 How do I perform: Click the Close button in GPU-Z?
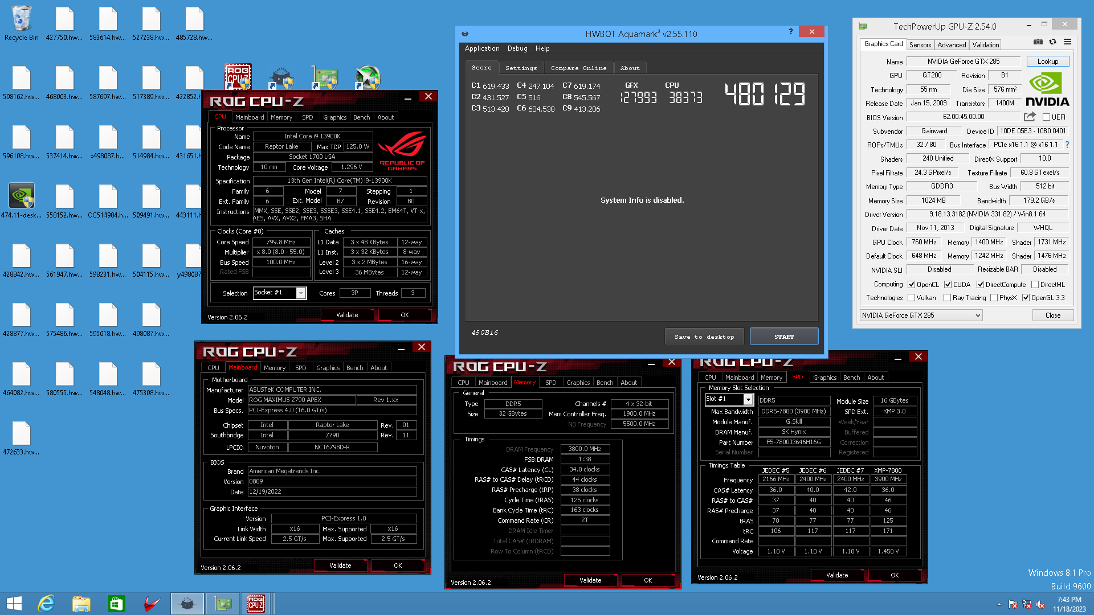(1052, 315)
